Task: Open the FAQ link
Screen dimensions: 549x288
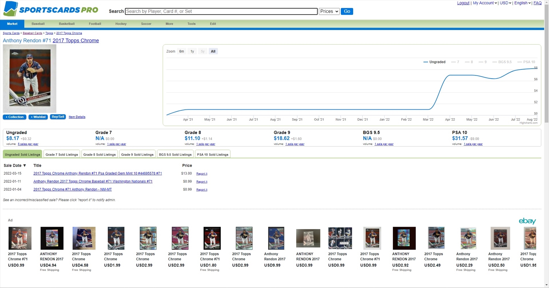Action: click(x=538, y=3)
